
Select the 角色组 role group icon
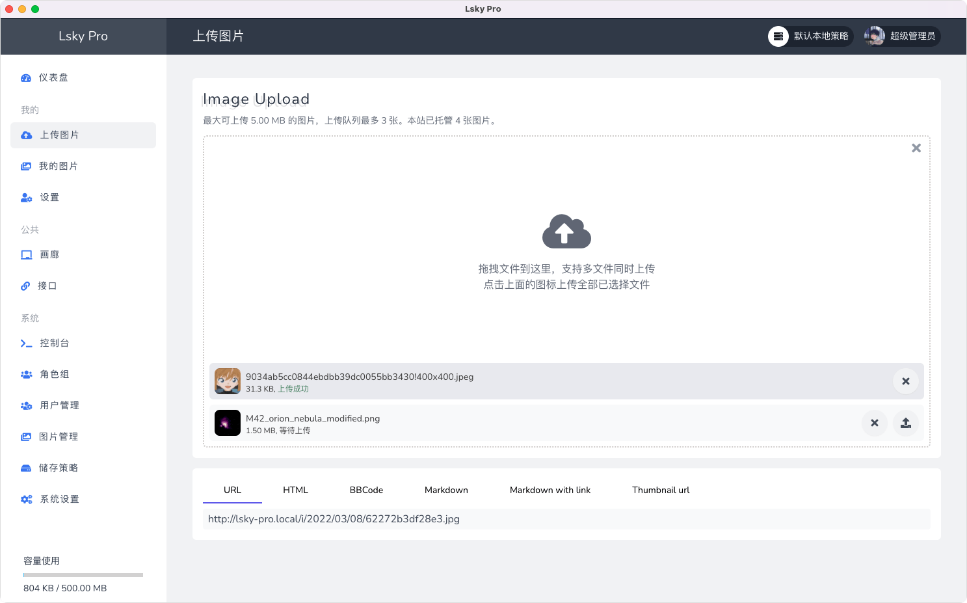(x=26, y=374)
